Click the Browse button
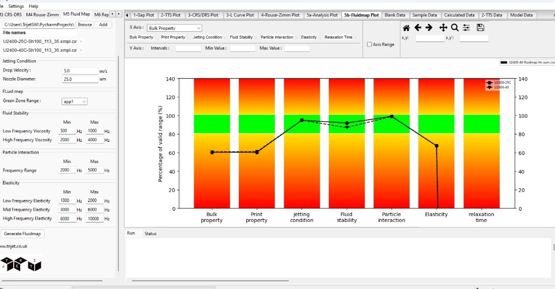 pyautogui.click(x=85, y=24)
